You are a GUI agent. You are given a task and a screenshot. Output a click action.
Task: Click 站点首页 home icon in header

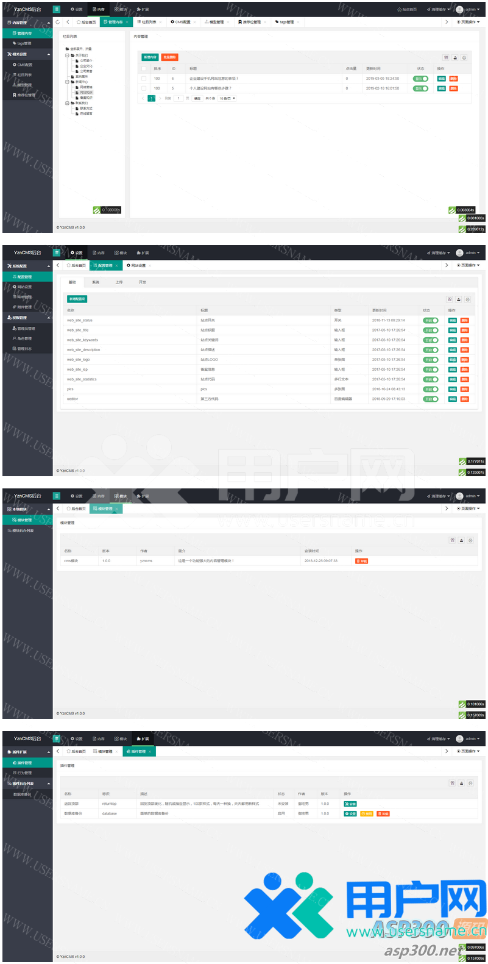(407, 10)
